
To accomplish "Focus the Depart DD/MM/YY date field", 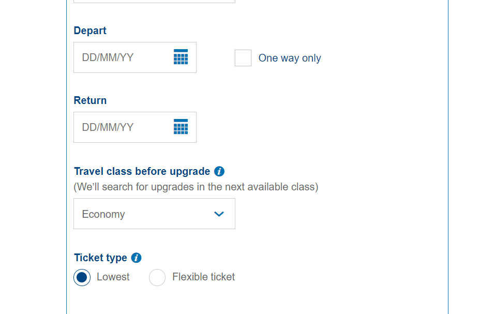I will pos(135,57).
